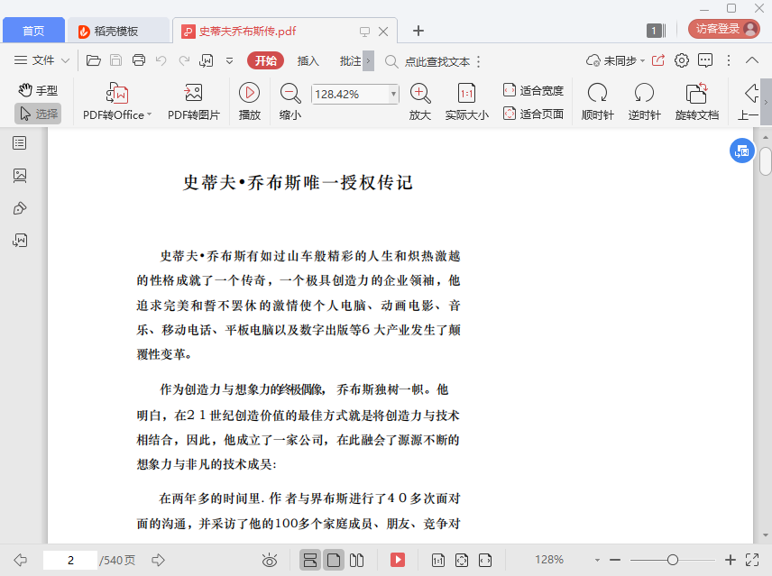Select the Hand tool (手型)
The width and height of the screenshot is (772, 576).
39,90
